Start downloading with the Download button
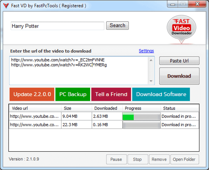209x170 pixels. point(179,76)
